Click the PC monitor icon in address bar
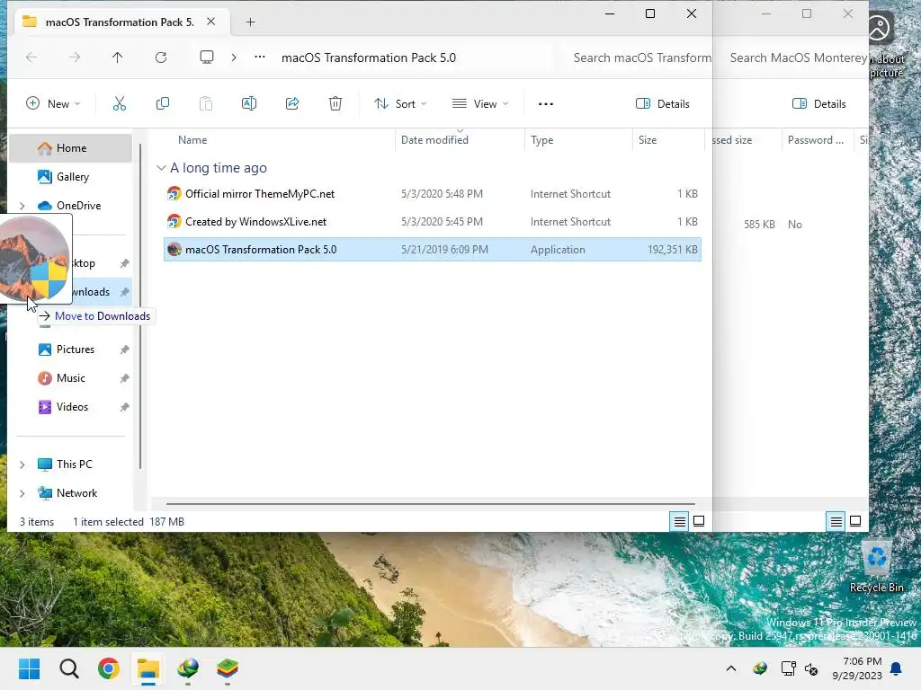Screen dimensions: 921x690 click(x=207, y=57)
